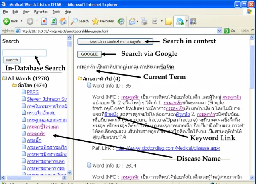Open the File menu
Image resolution: width=257 pixels, height=184 pixels.
pos(5,12)
